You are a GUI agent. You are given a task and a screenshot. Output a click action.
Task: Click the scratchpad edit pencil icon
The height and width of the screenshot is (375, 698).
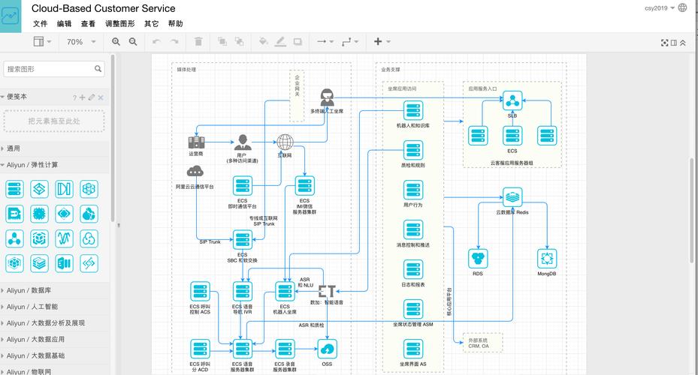click(92, 97)
